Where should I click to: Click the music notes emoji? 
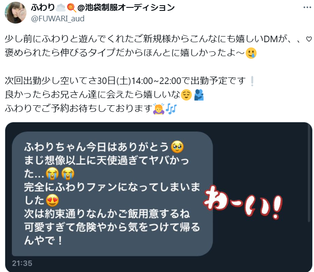click(171, 109)
